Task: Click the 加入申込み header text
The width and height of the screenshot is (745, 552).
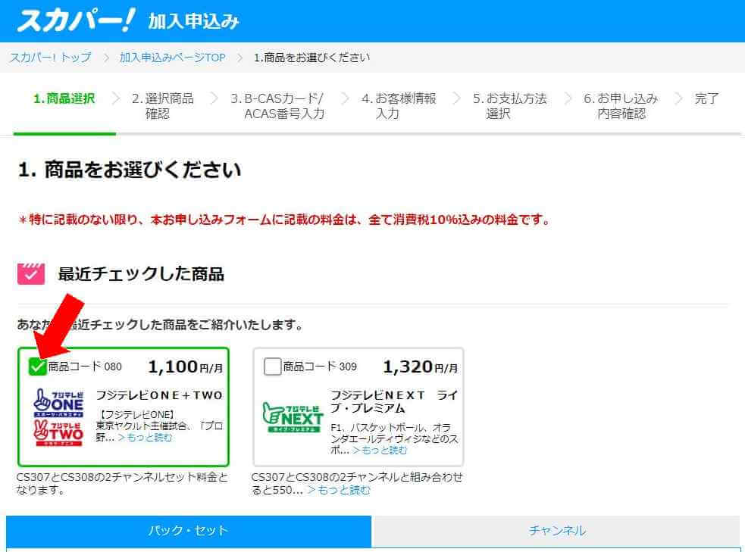Action: [x=193, y=21]
